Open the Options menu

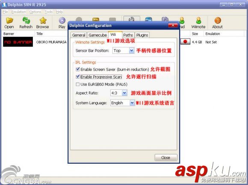[35, 12]
